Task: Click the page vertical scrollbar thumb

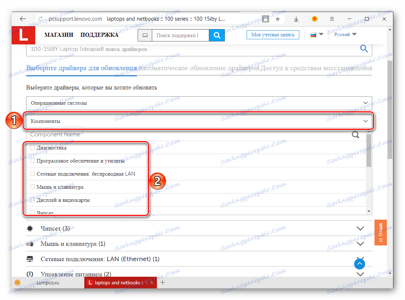Action: click(390, 110)
